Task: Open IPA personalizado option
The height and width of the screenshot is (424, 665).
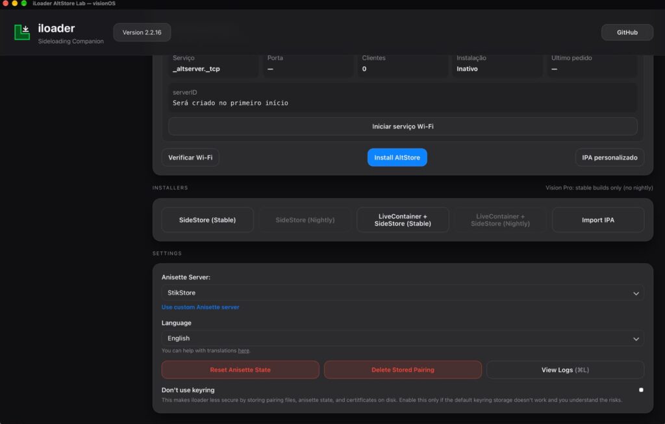Action: click(609, 157)
